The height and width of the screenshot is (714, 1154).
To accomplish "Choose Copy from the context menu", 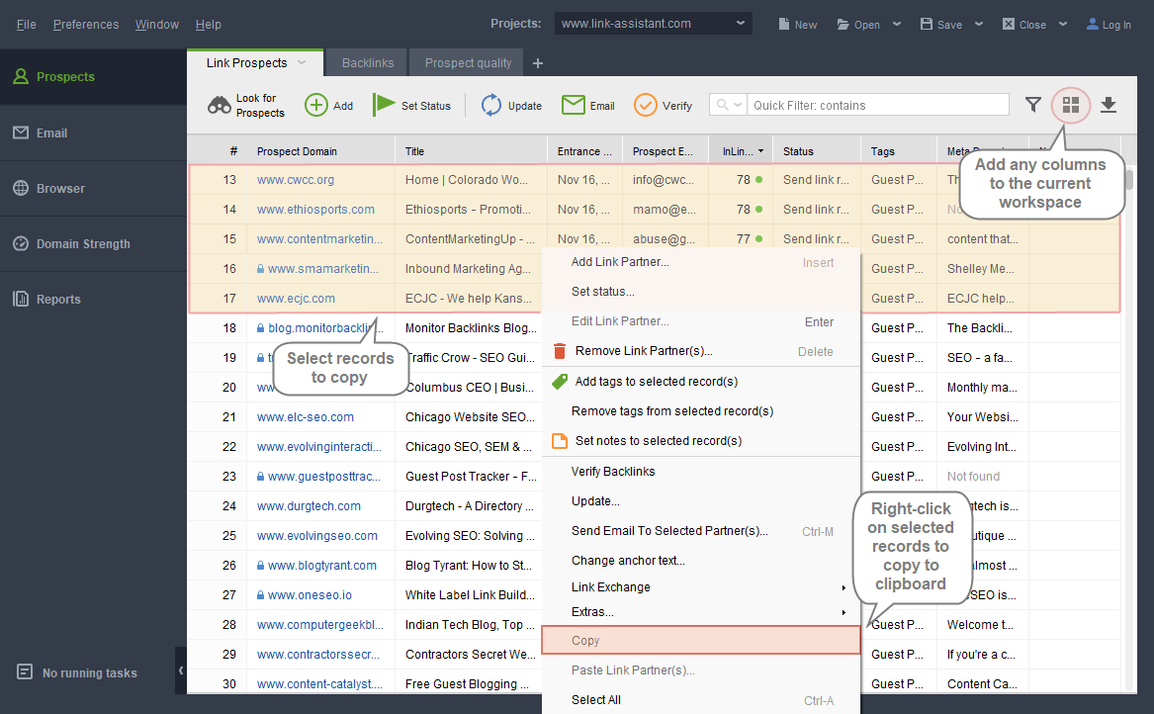I will tap(701, 641).
